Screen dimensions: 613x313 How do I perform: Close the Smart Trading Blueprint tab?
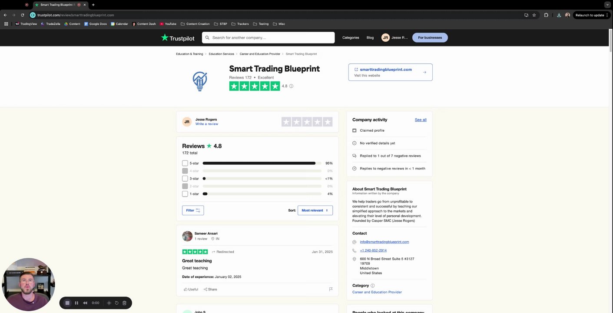pyautogui.click(x=84, y=5)
